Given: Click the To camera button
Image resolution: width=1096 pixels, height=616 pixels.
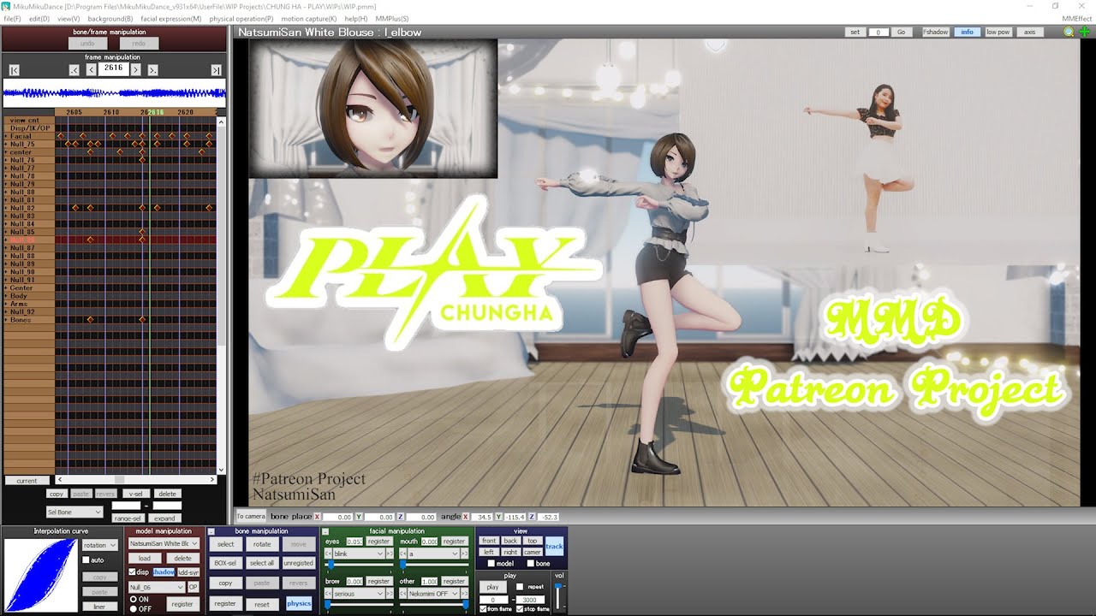Looking at the screenshot, I should (251, 516).
